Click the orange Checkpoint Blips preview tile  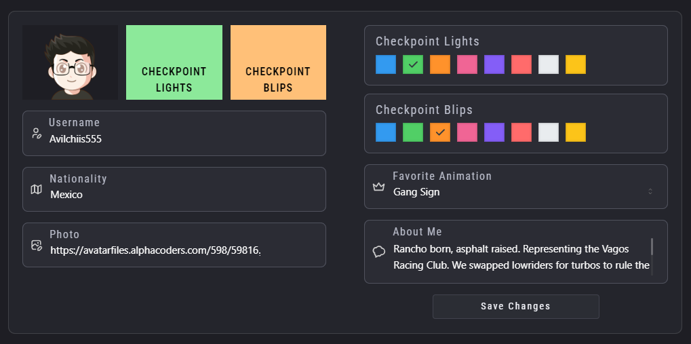pyautogui.click(x=278, y=62)
